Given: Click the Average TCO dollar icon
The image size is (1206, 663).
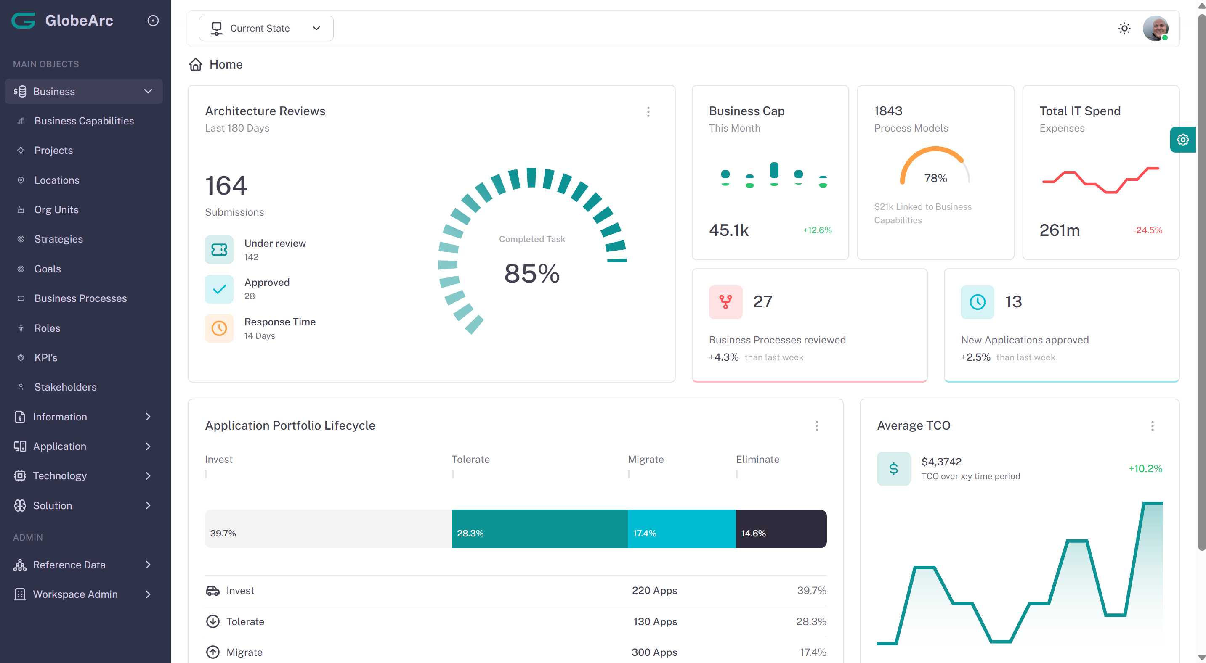Looking at the screenshot, I should 893,468.
